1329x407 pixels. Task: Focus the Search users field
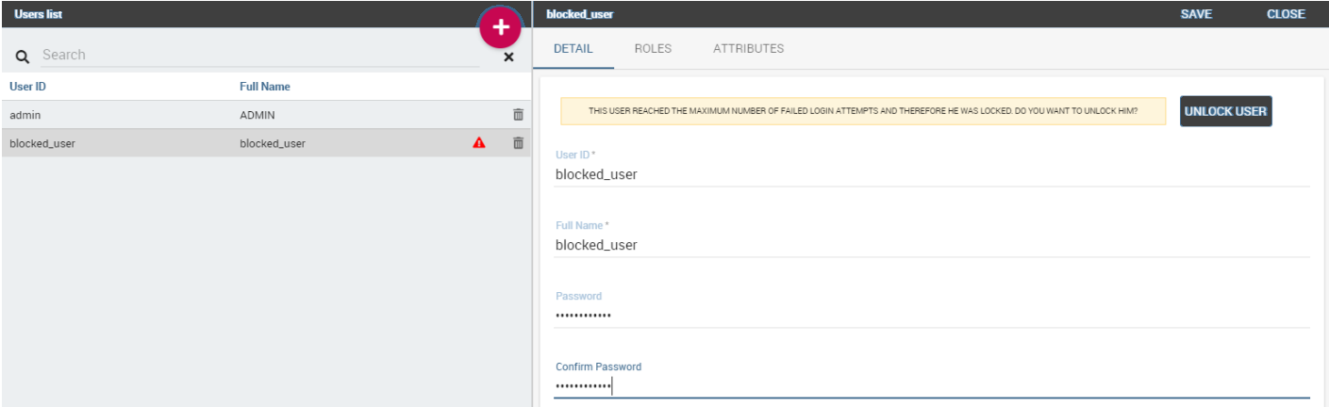(259, 55)
